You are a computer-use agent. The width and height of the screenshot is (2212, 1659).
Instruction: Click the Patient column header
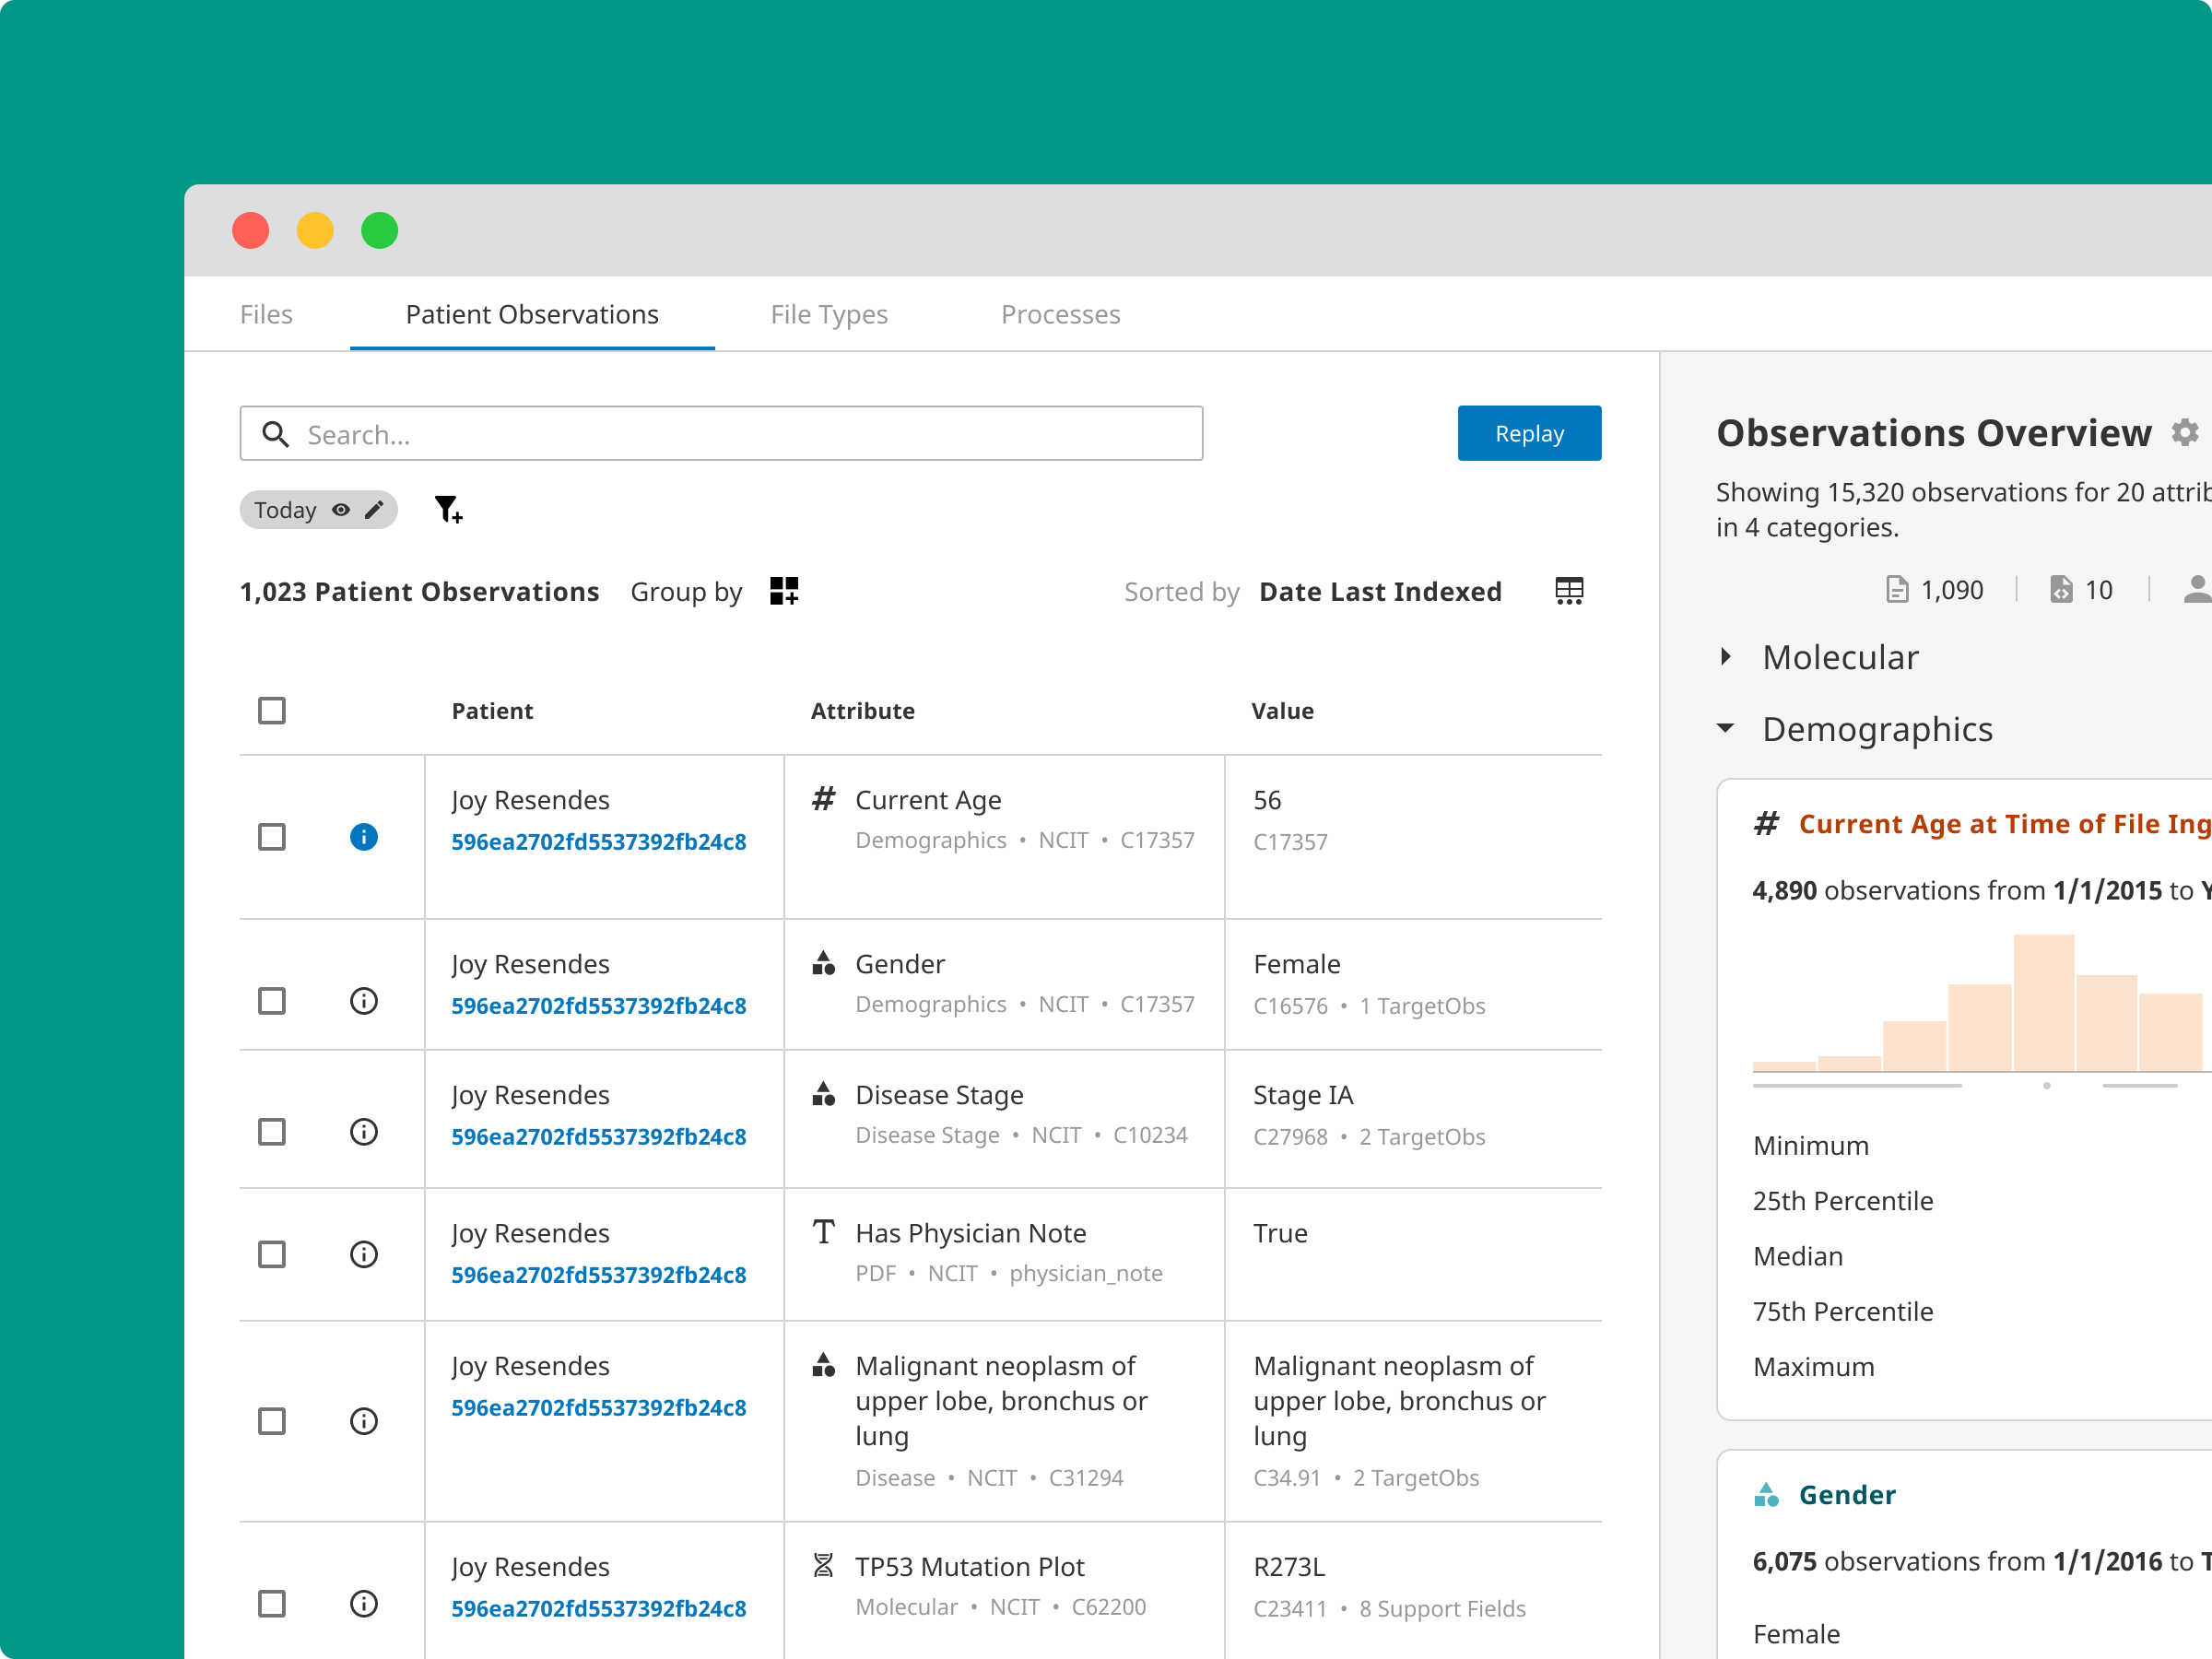coord(492,711)
